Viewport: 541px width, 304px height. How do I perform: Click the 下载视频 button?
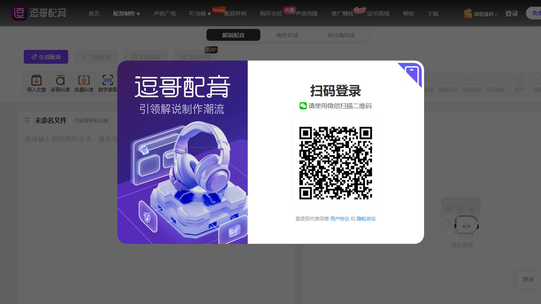point(146,57)
